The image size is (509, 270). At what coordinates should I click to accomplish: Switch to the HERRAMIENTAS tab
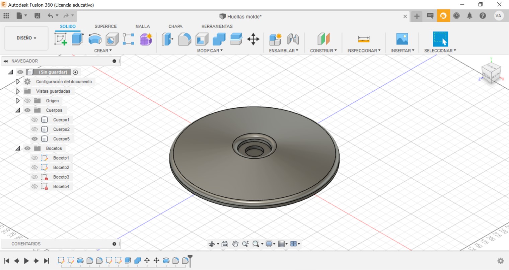tap(217, 26)
